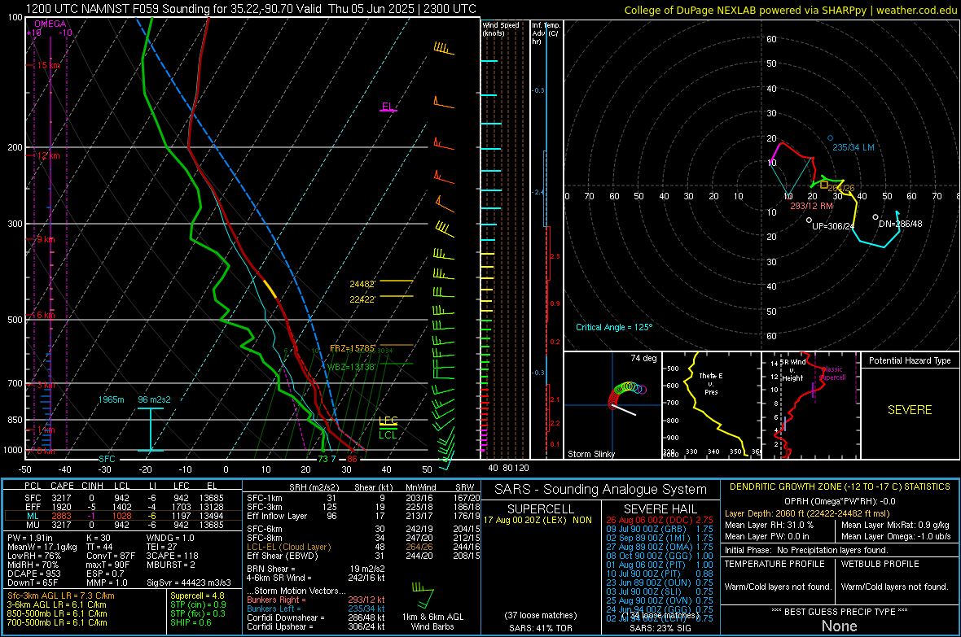Click the 24482' height label

(x=362, y=284)
